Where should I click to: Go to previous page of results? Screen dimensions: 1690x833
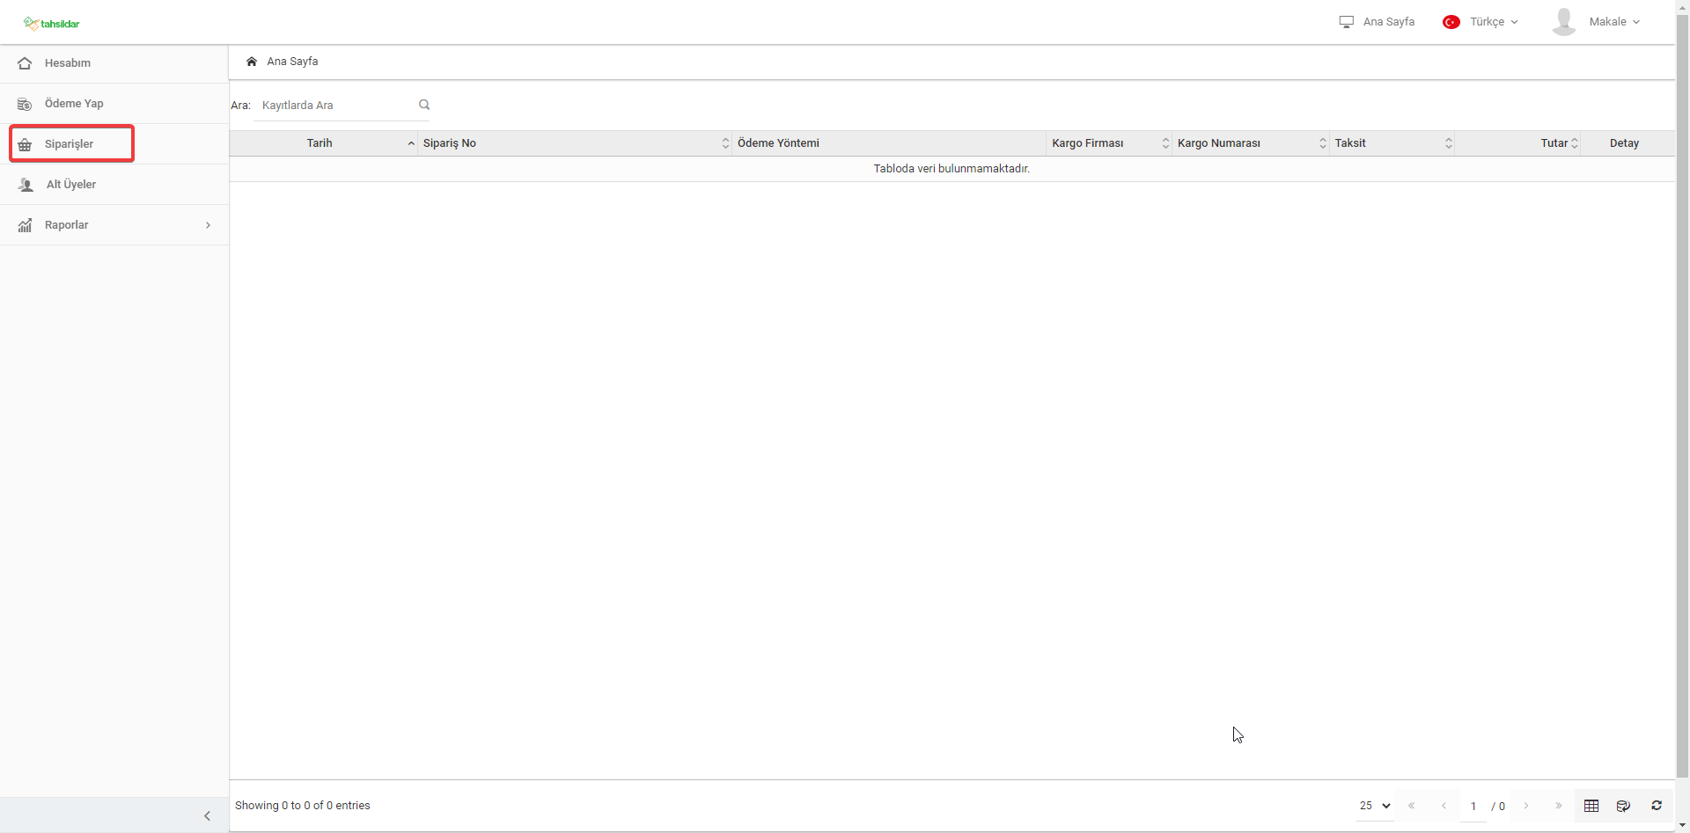pos(1444,806)
